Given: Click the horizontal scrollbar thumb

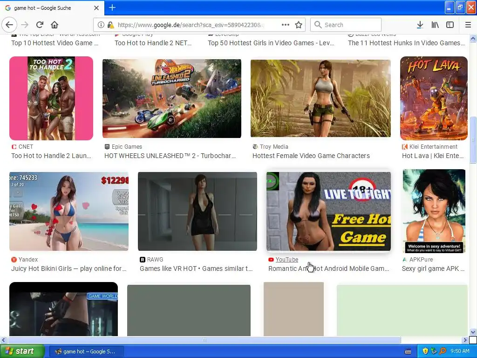Looking at the screenshot, I should tap(204, 340).
